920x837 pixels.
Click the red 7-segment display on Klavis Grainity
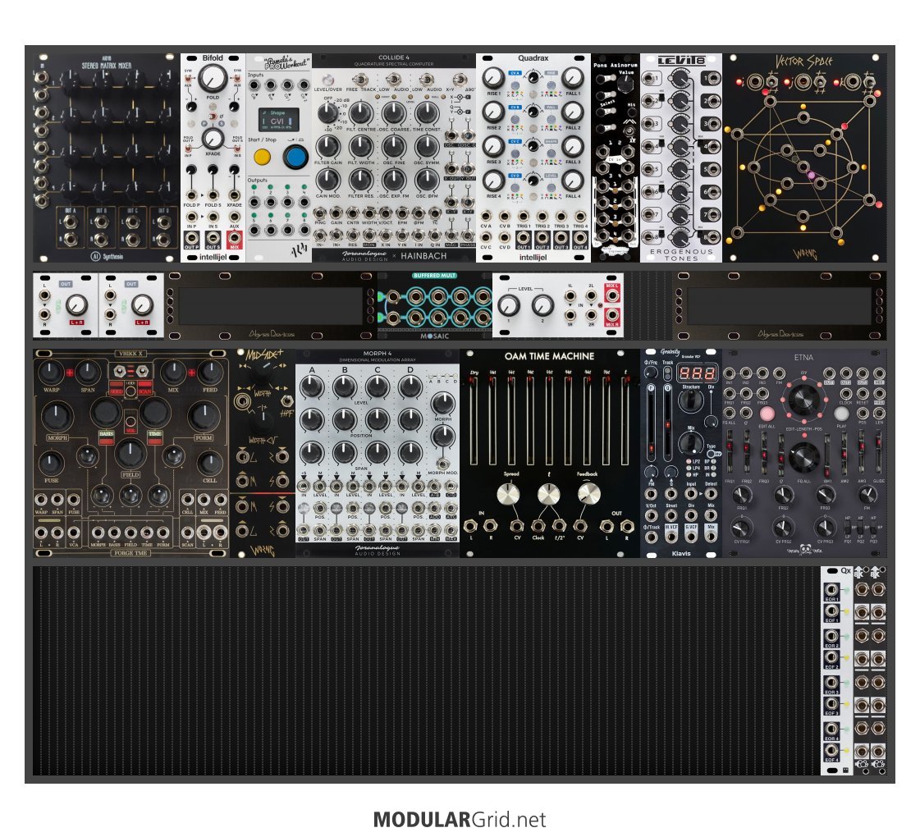697,373
